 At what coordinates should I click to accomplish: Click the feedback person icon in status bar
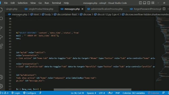click(x=163, y=93)
